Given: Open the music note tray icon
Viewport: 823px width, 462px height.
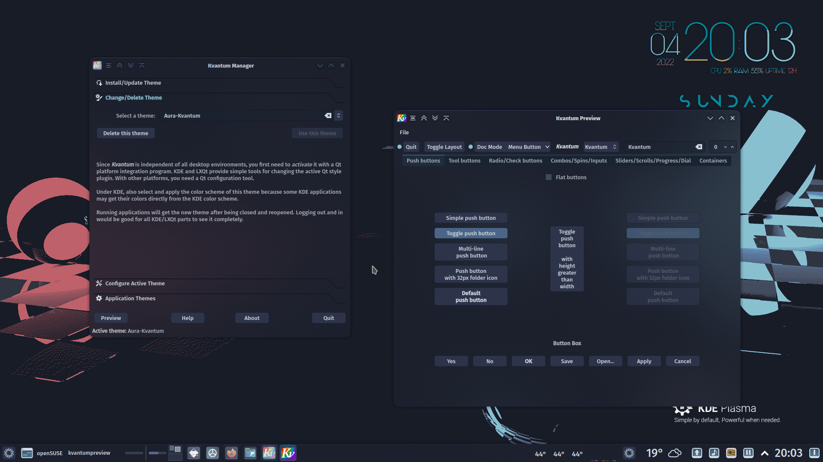Looking at the screenshot, I should click(714, 453).
